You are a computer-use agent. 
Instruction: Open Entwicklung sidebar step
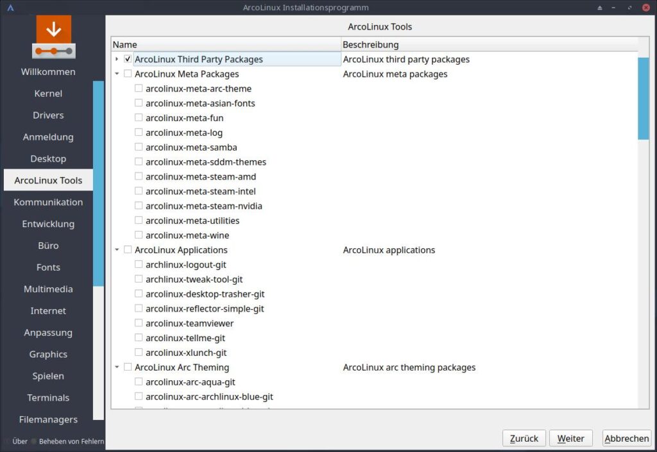[x=48, y=224]
